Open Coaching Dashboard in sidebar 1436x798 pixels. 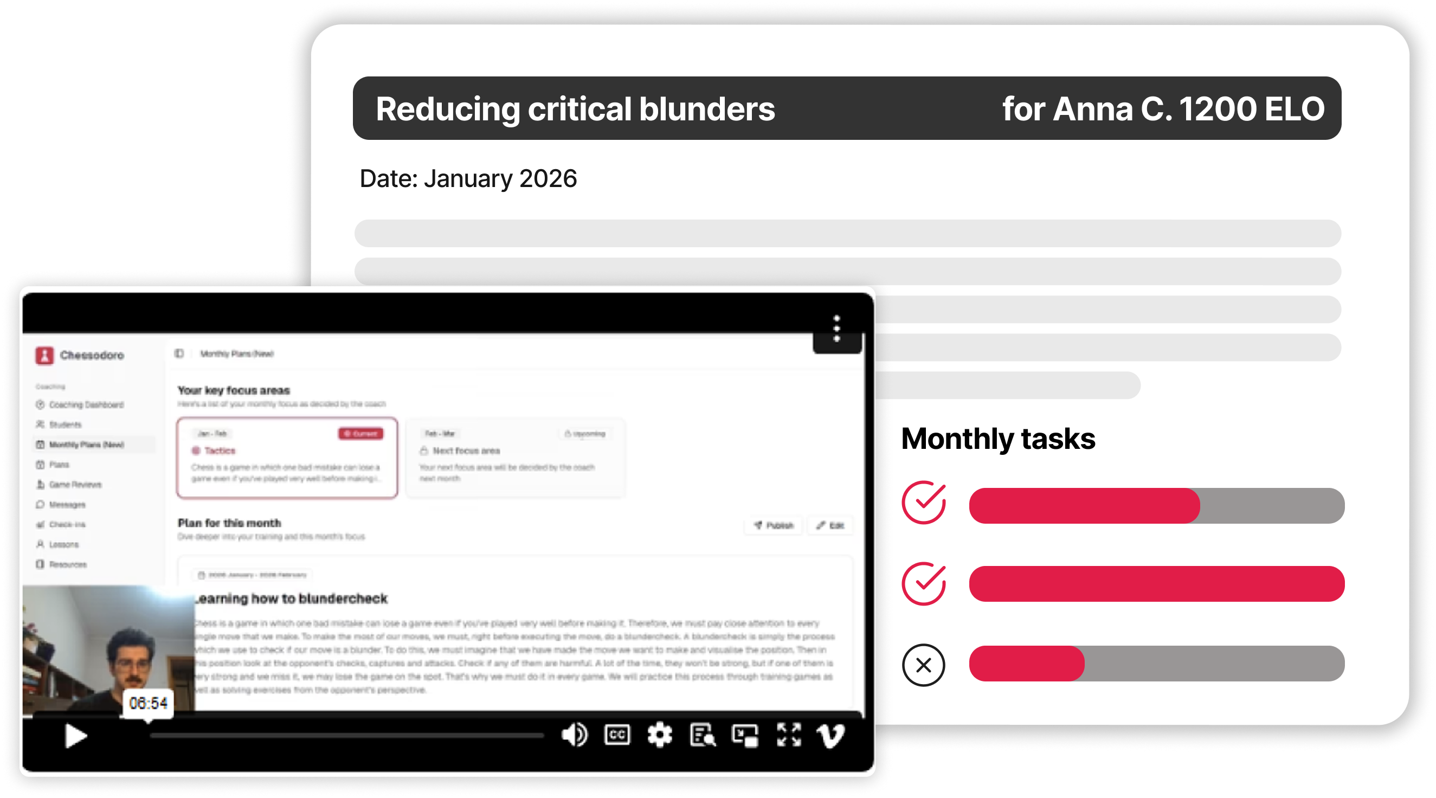click(86, 405)
